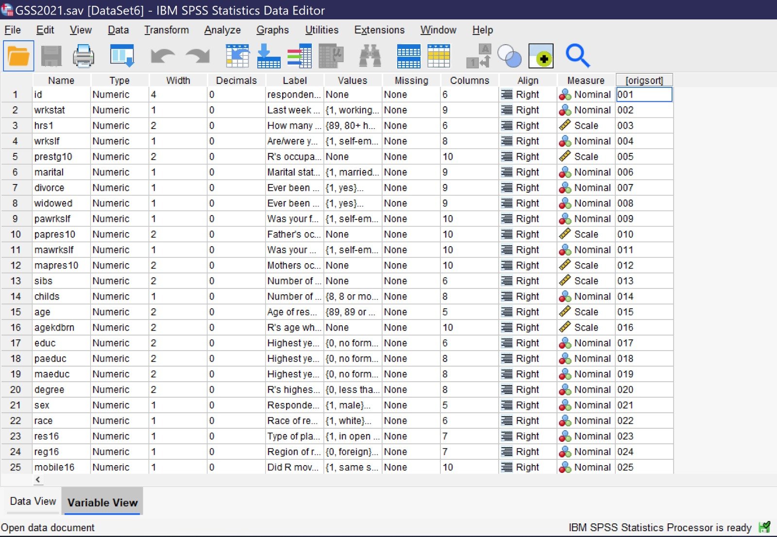
Task: Click the Label column header
Action: coord(294,80)
